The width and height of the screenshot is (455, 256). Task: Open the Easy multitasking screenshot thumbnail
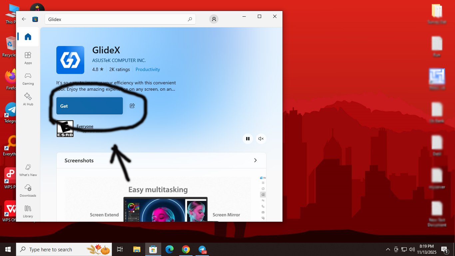click(x=158, y=200)
